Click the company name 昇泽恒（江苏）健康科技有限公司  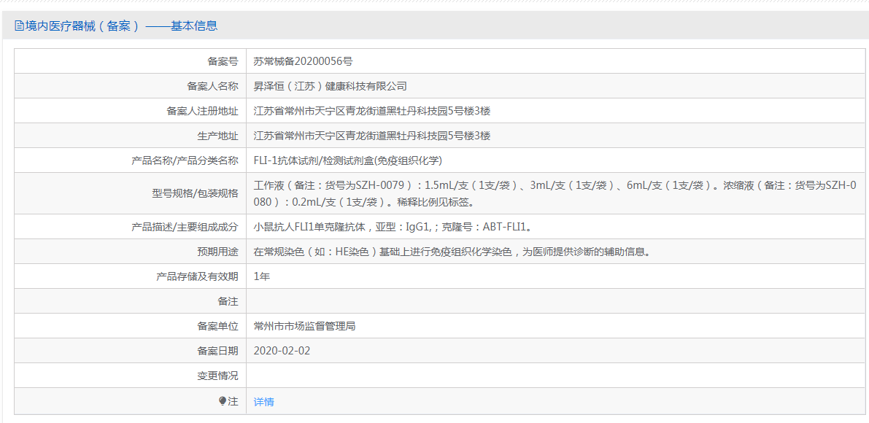point(331,86)
